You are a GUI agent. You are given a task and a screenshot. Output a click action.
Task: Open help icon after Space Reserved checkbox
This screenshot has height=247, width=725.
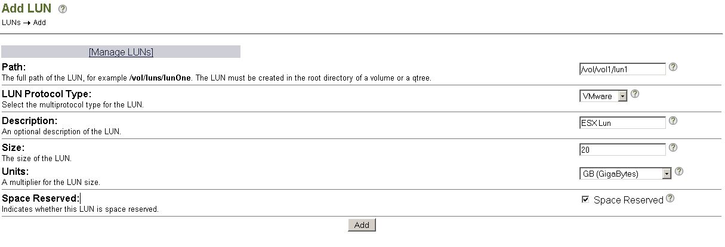[x=670, y=199]
